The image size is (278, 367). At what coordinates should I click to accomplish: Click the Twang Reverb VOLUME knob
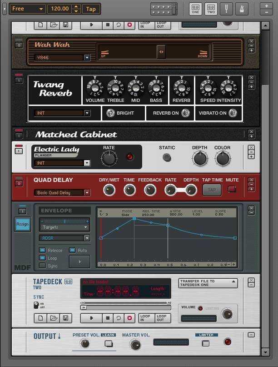(95, 88)
